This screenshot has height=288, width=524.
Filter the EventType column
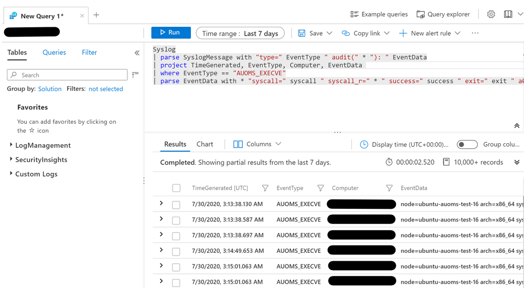[320, 188]
